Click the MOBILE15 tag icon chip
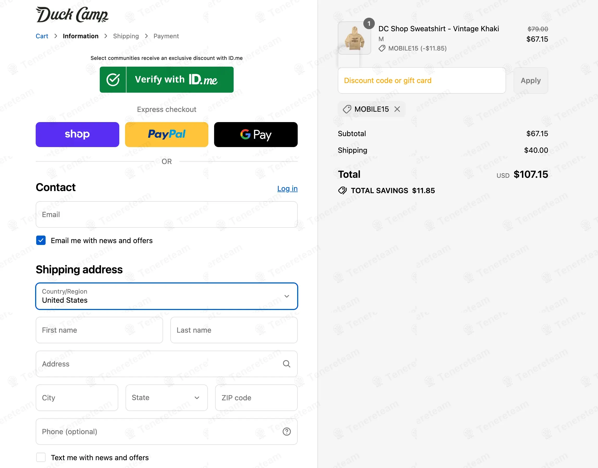 (347, 109)
